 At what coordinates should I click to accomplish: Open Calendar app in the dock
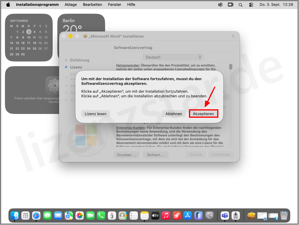click(x=112, y=216)
